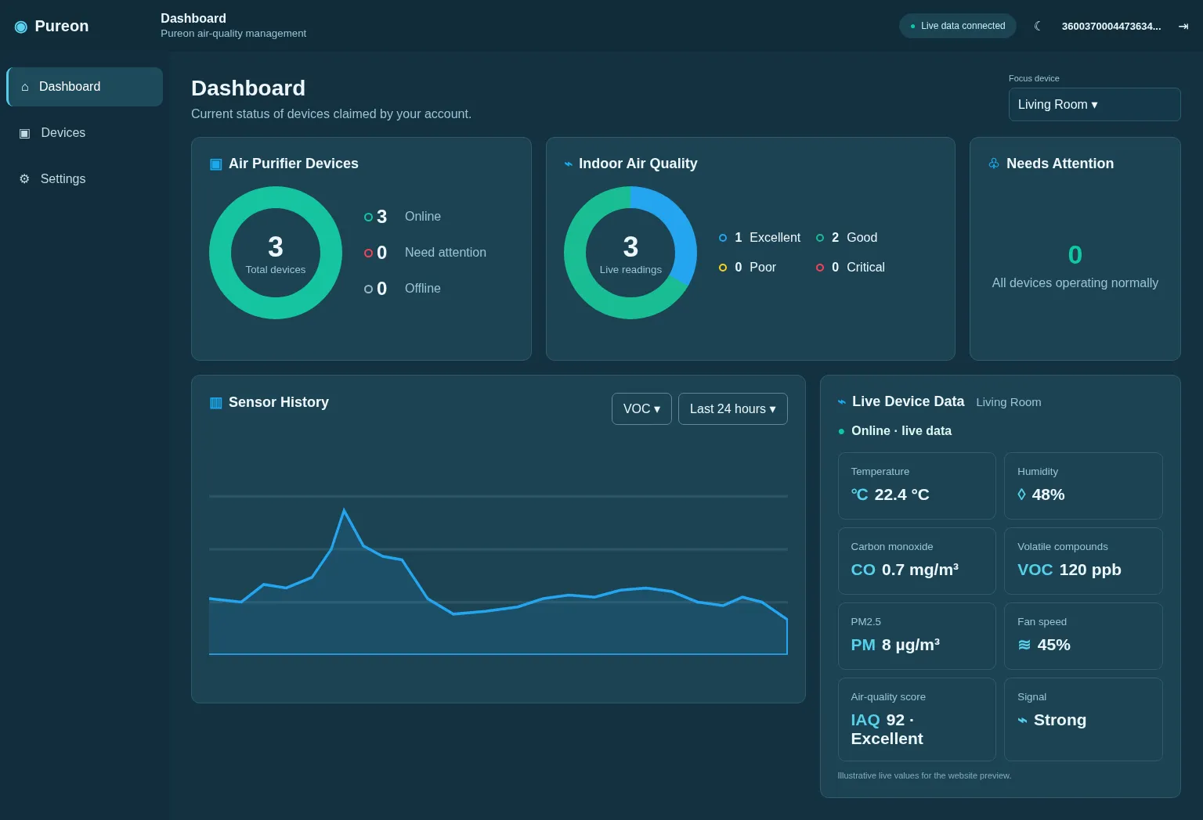
Task: Click the Sensor History chart icon
Action: (x=216, y=402)
